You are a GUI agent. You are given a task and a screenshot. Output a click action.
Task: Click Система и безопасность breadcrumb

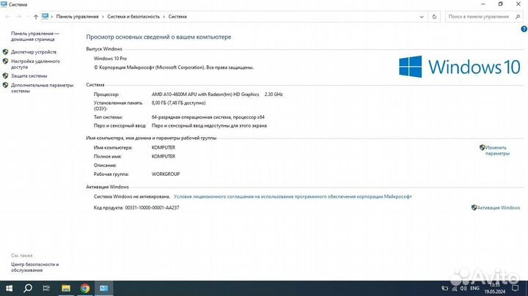pyautogui.click(x=133, y=16)
